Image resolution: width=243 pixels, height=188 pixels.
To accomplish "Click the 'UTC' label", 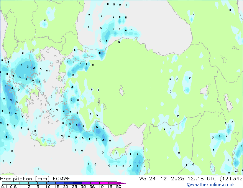I will (212, 179).
